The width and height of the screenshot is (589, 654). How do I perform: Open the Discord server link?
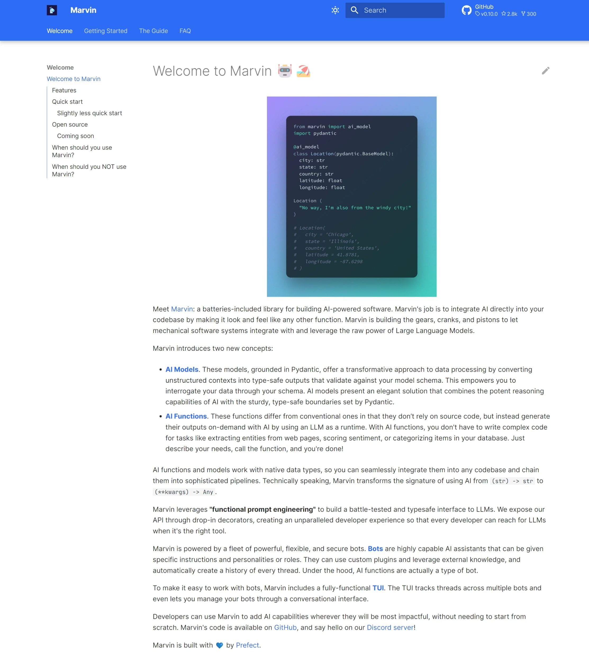[x=390, y=628]
